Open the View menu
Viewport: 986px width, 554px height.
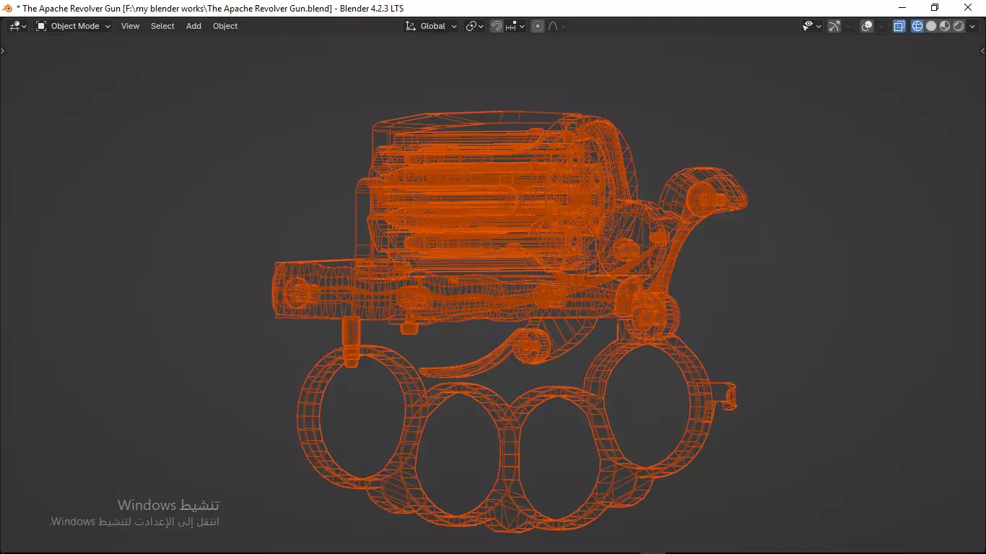point(131,26)
